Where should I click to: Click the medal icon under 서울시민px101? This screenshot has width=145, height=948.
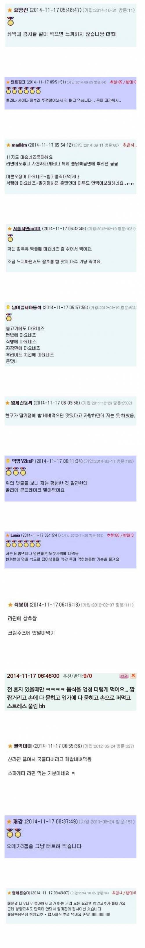click(x=10, y=238)
